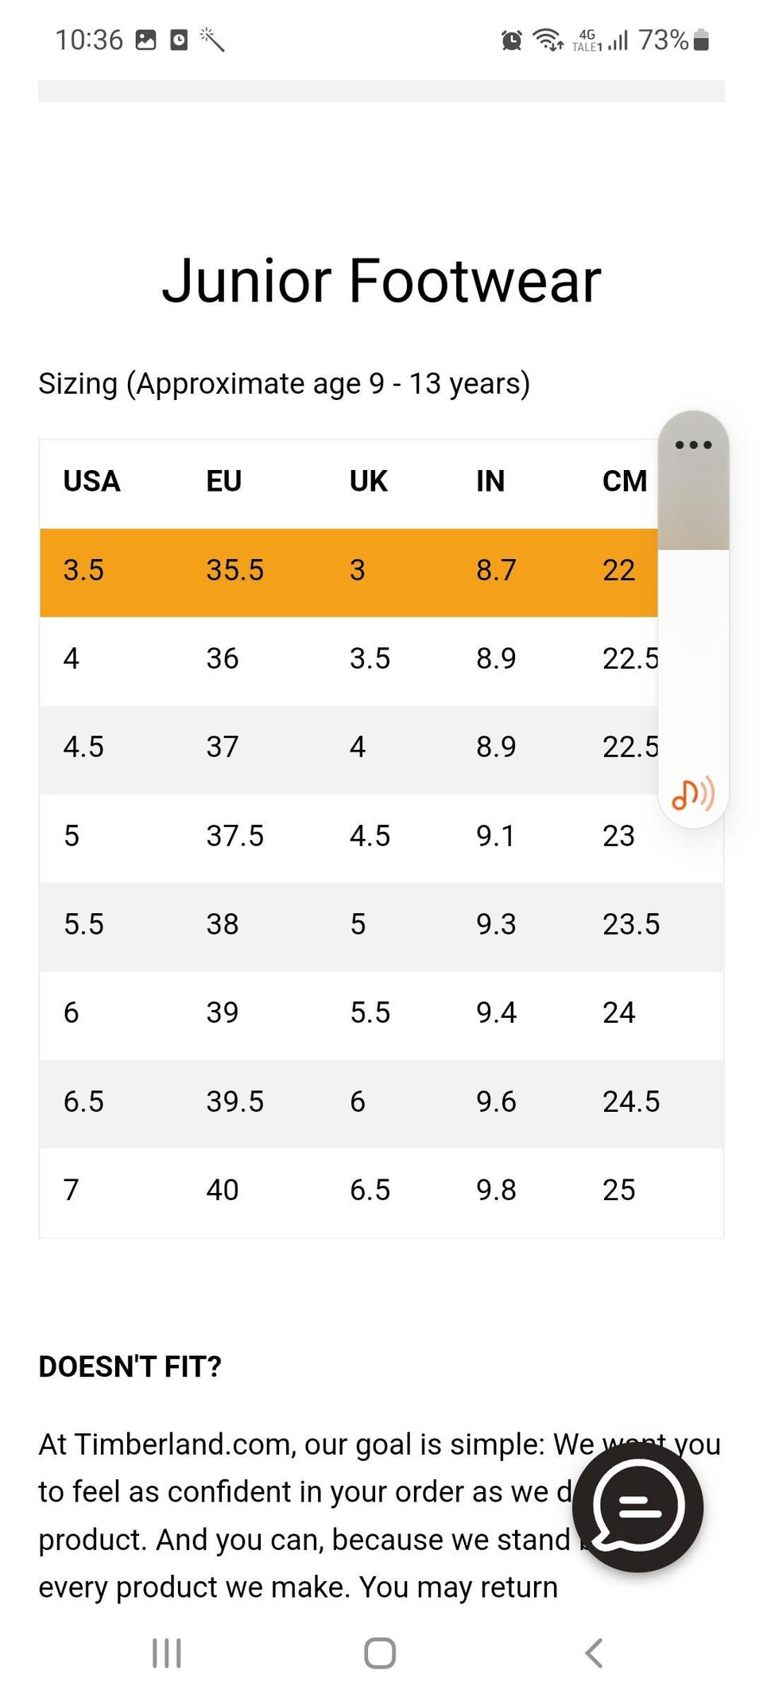Tap the magic wand status bar icon
This screenshot has width=763, height=1702.
coord(212,39)
